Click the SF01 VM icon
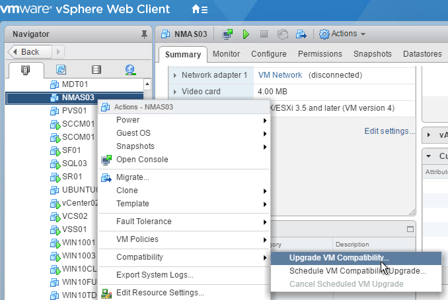Viewport: 448px width, 300px height. (55, 151)
